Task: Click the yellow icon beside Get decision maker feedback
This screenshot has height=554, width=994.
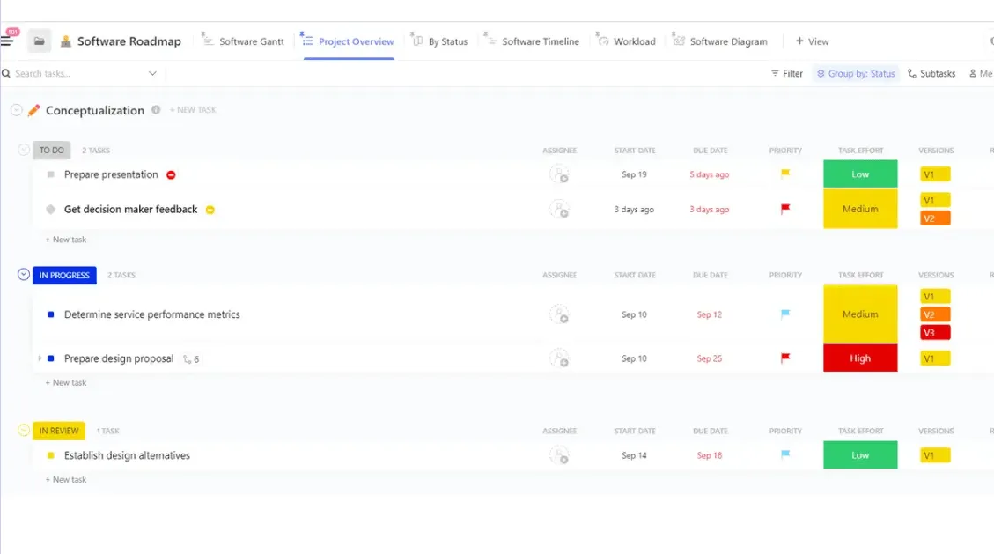Action: (x=210, y=210)
